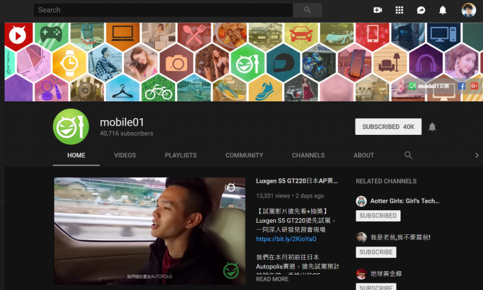The height and width of the screenshot is (290, 483).
Task: Open the messages share icon
Action: [x=421, y=10]
